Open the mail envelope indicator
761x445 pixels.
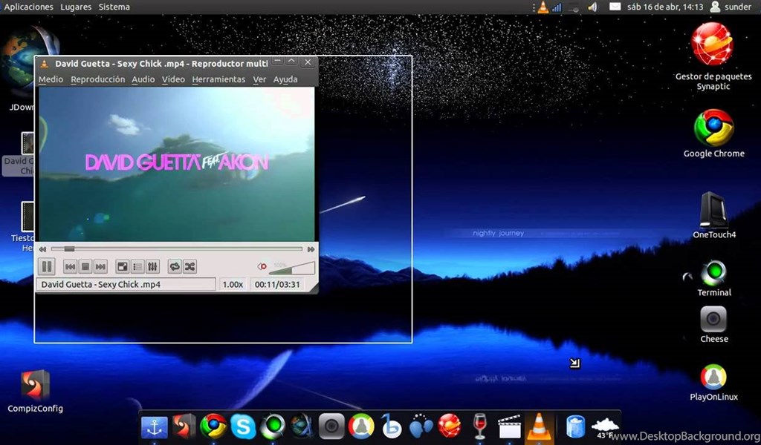click(615, 7)
